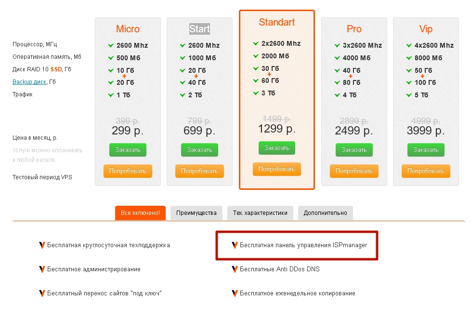Click the V icon beside ISPmanager item
The image size is (471, 319).
coord(235,245)
